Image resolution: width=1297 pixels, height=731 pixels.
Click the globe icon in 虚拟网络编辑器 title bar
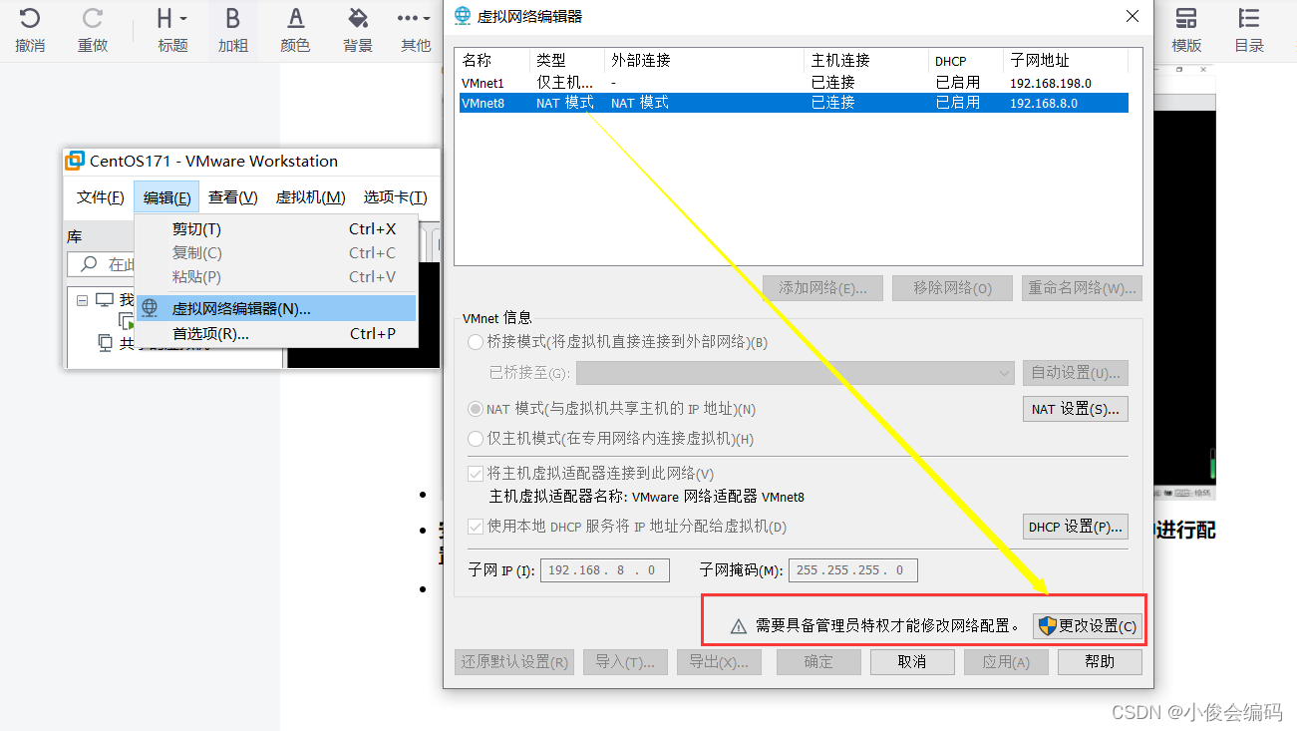click(463, 16)
